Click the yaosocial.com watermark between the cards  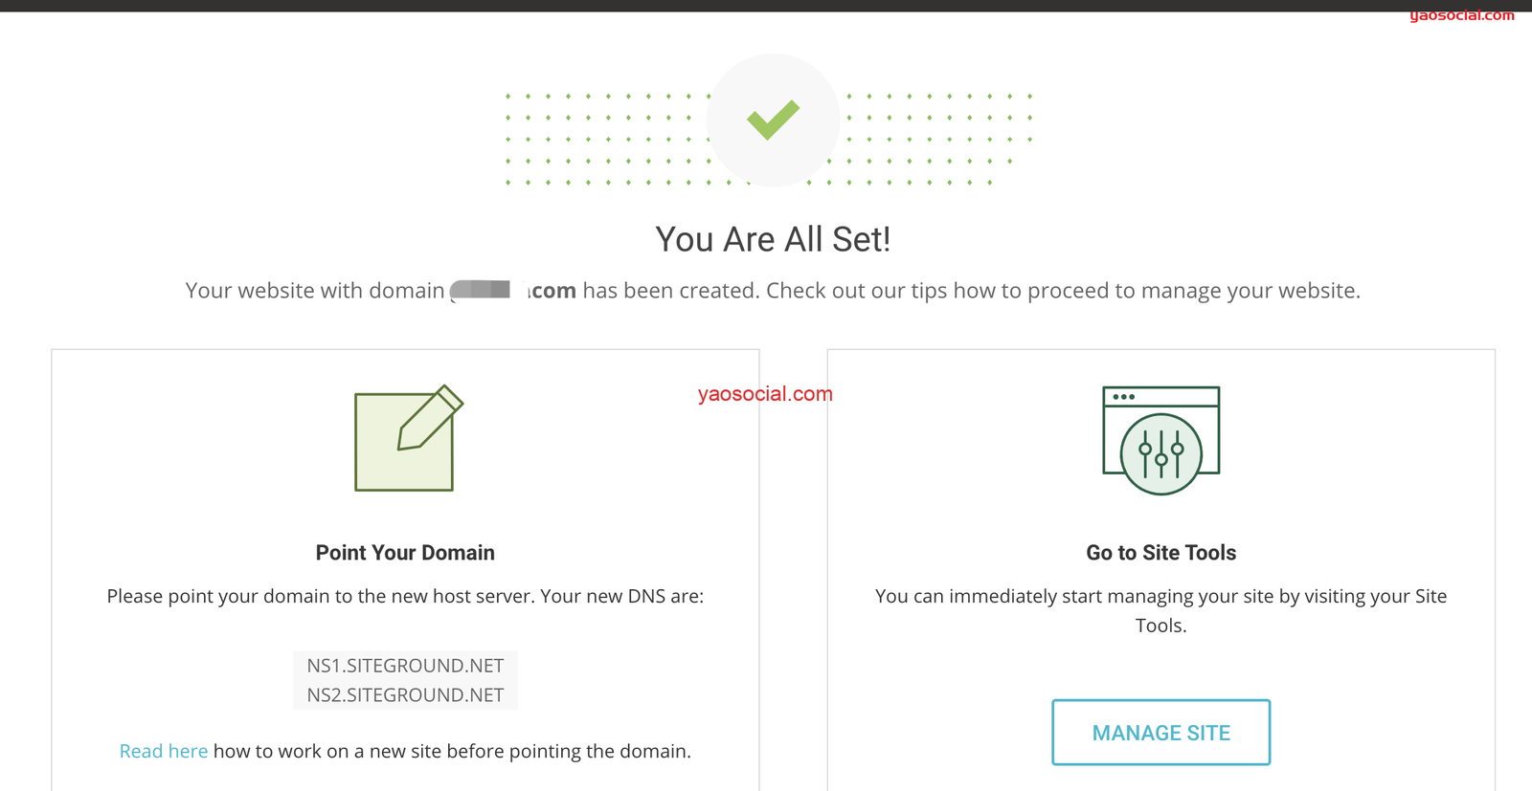click(x=765, y=394)
